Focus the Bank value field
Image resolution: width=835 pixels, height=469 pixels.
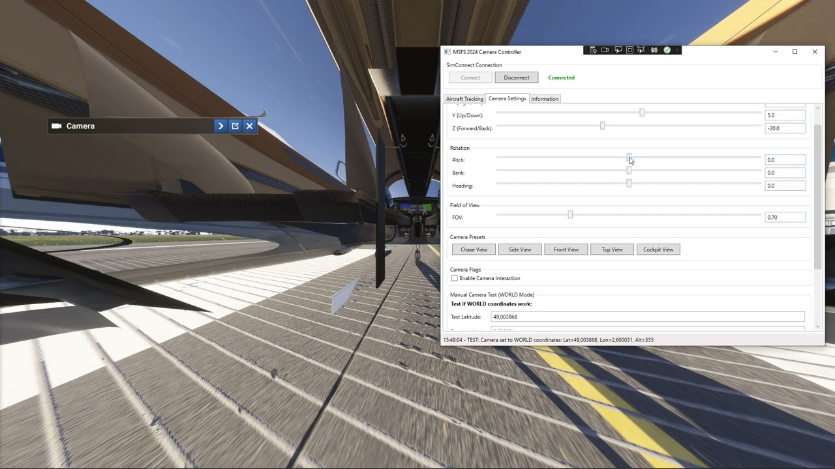(x=785, y=173)
